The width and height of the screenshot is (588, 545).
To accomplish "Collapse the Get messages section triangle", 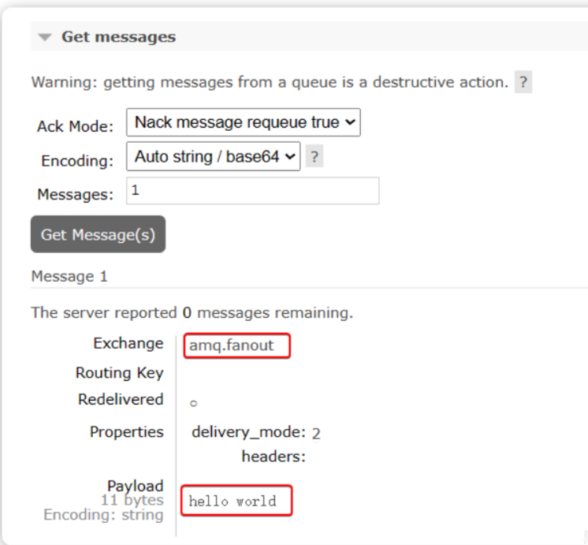I will tap(45, 37).
